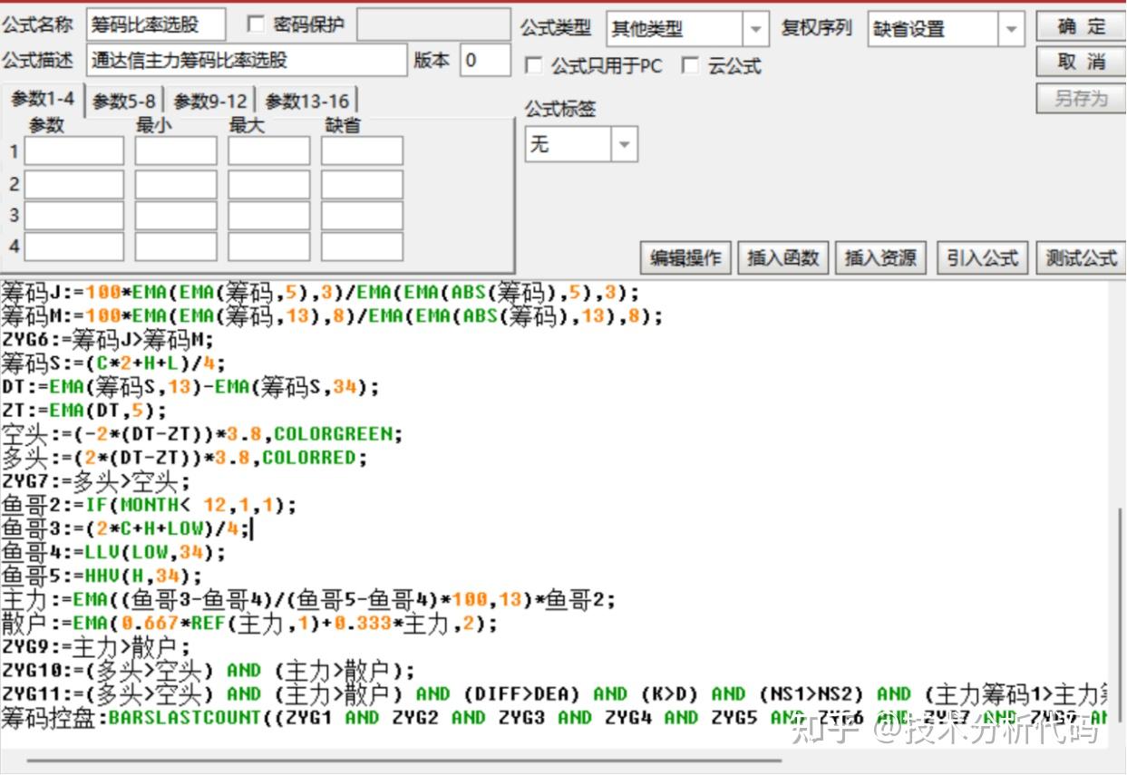Click the code line starting 鱼哥3:=
This screenshot has height=775, width=1127.
tap(125, 528)
